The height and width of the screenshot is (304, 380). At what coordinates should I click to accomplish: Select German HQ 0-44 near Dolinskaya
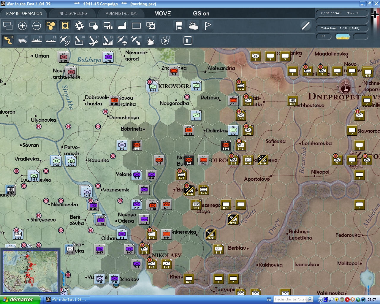point(189,131)
